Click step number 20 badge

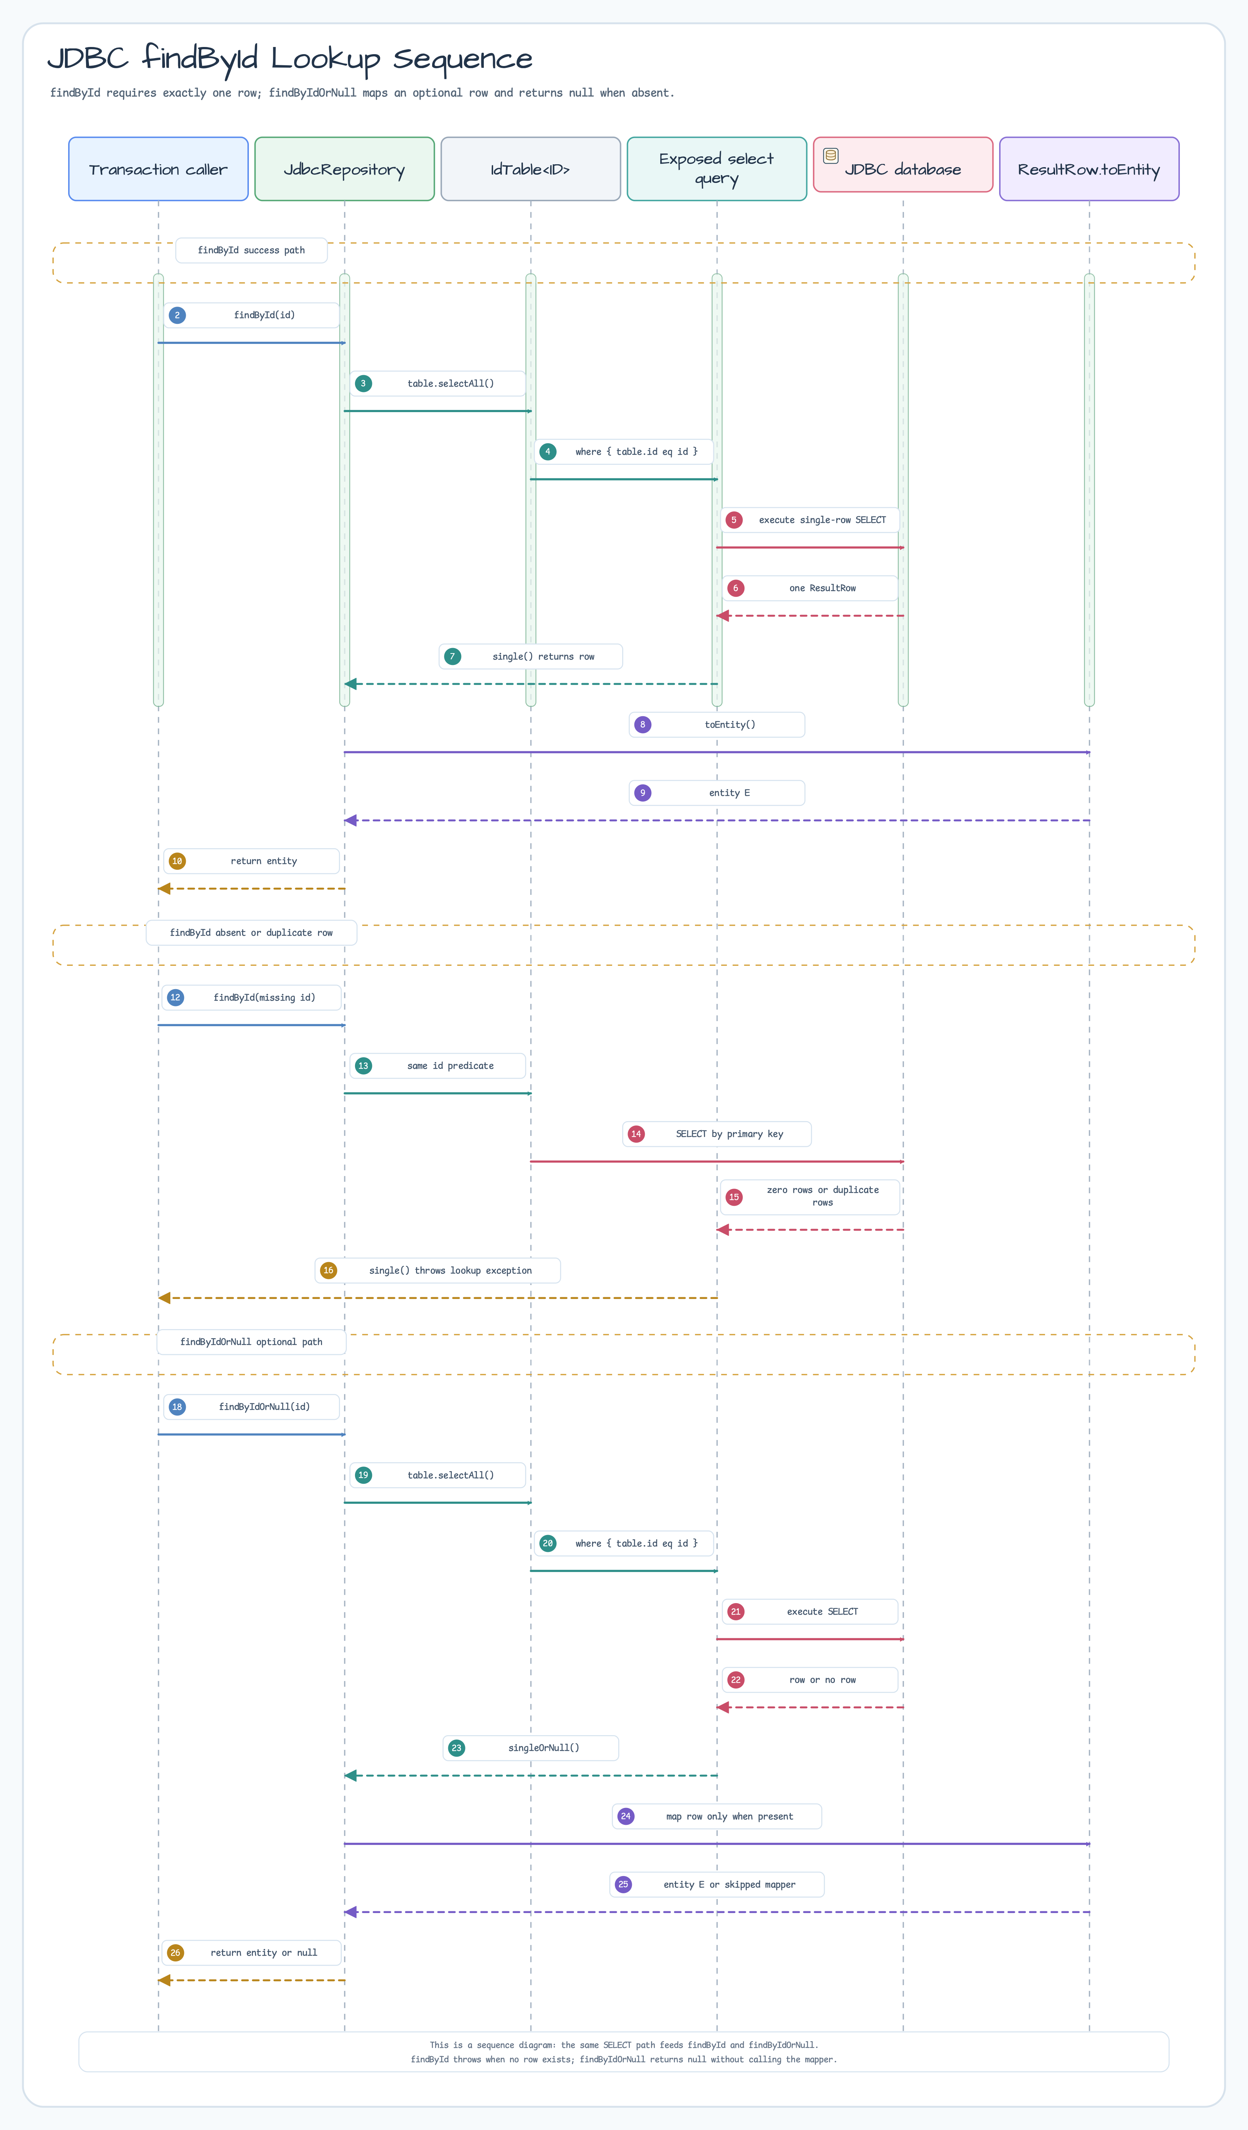tap(548, 1543)
